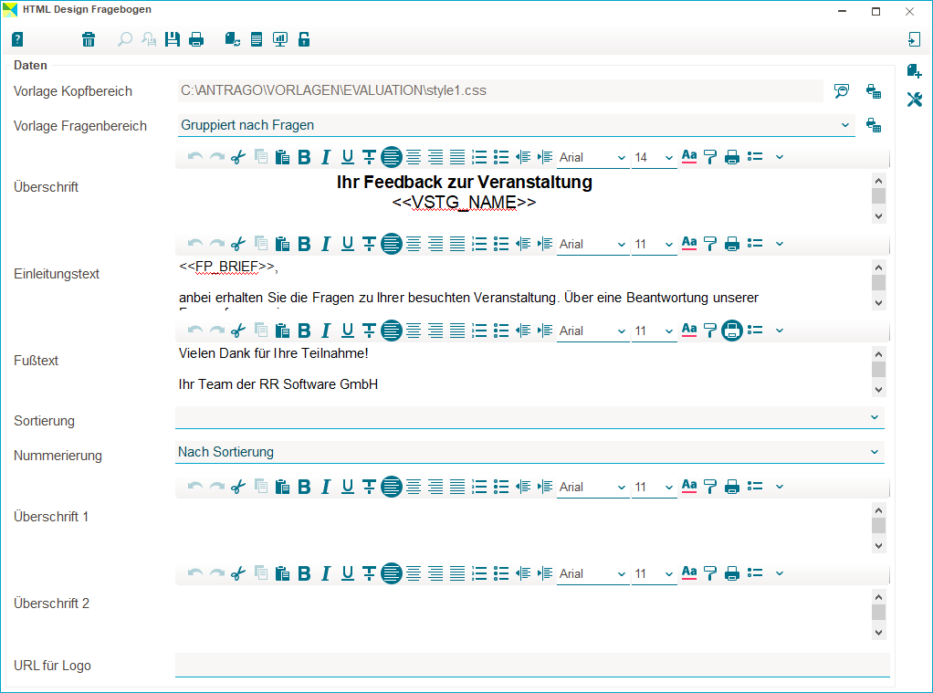Image resolution: width=933 pixels, height=693 pixels.
Task: Browse for the Vorlage Kopfbereich file
Action: (842, 90)
